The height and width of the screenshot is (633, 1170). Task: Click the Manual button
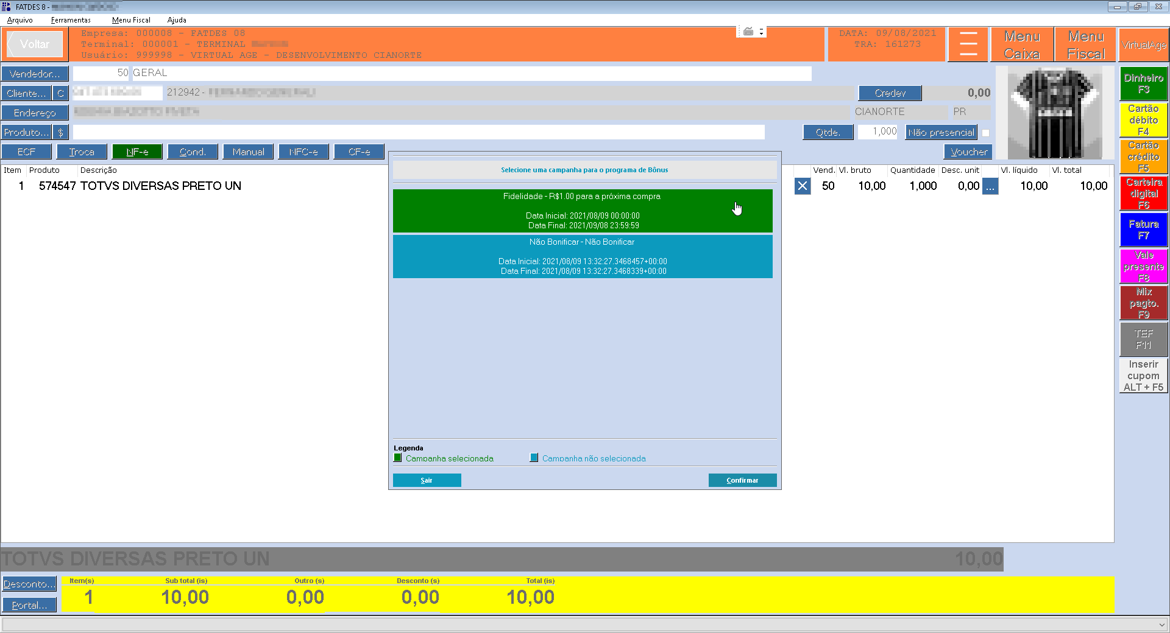[248, 152]
